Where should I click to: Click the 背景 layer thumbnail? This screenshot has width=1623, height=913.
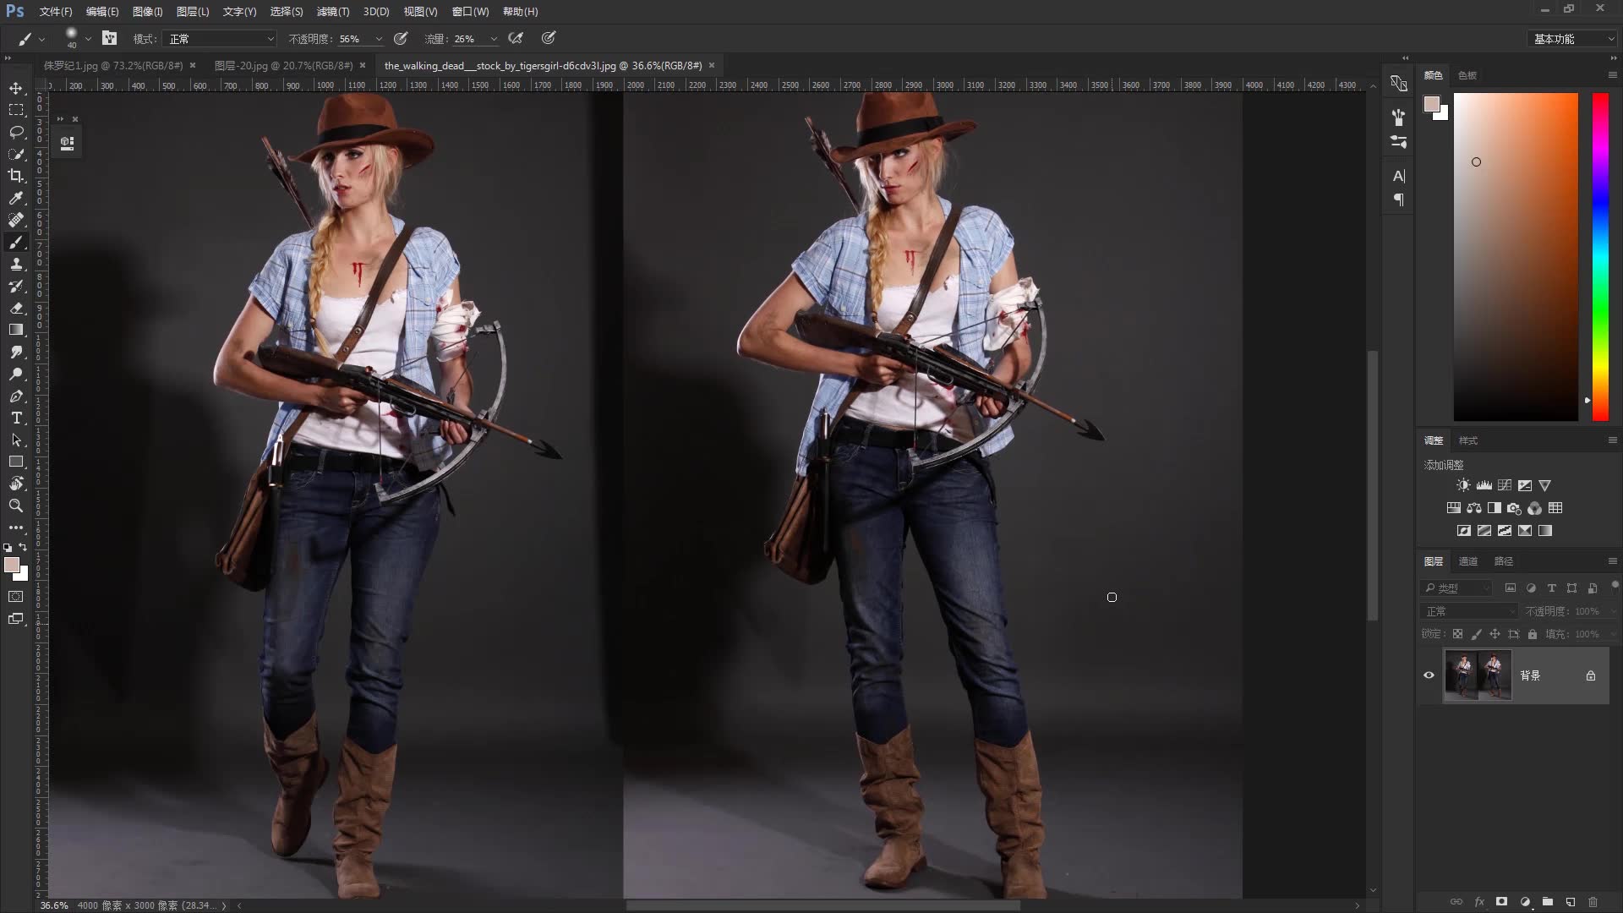[x=1478, y=675]
